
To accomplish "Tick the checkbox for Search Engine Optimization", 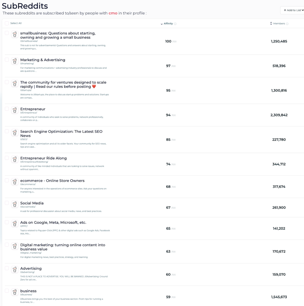I will [x=7, y=131].
